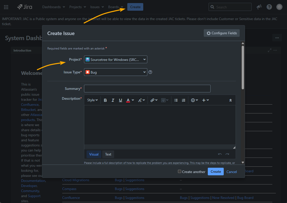
Task: Open the Boards menu
Action: click(115, 7)
